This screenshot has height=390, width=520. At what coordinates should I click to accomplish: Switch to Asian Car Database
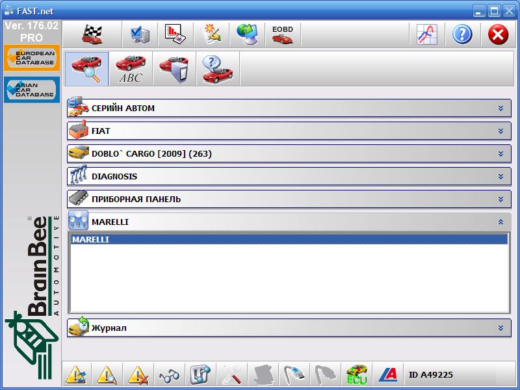pyautogui.click(x=32, y=90)
